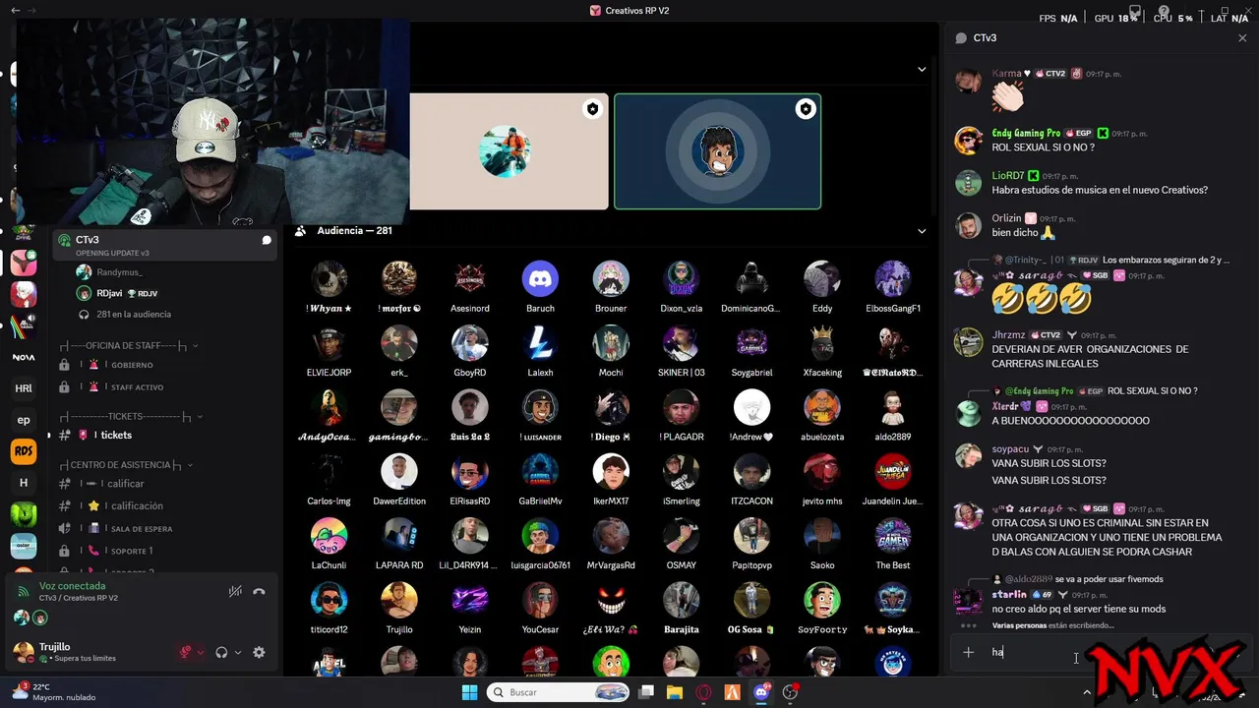The image size is (1259, 708).
Task: Open starlin's username in chat
Action: coord(1009,594)
